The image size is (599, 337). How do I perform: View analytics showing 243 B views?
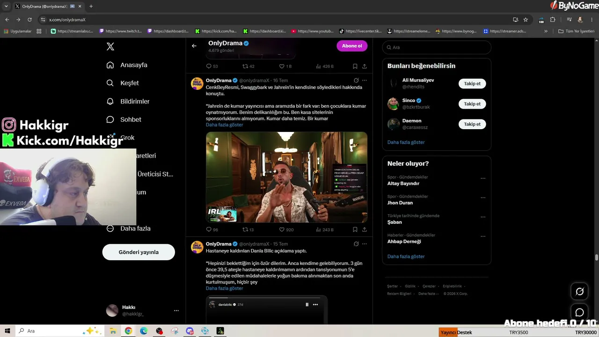click(325, 230)
